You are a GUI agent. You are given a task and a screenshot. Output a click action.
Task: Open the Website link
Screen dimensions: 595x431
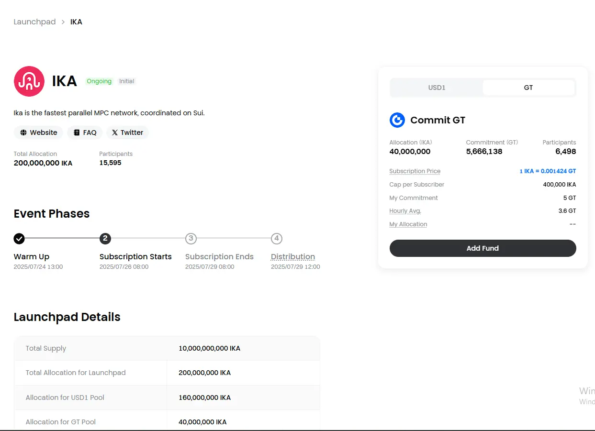tap(38, 133)
